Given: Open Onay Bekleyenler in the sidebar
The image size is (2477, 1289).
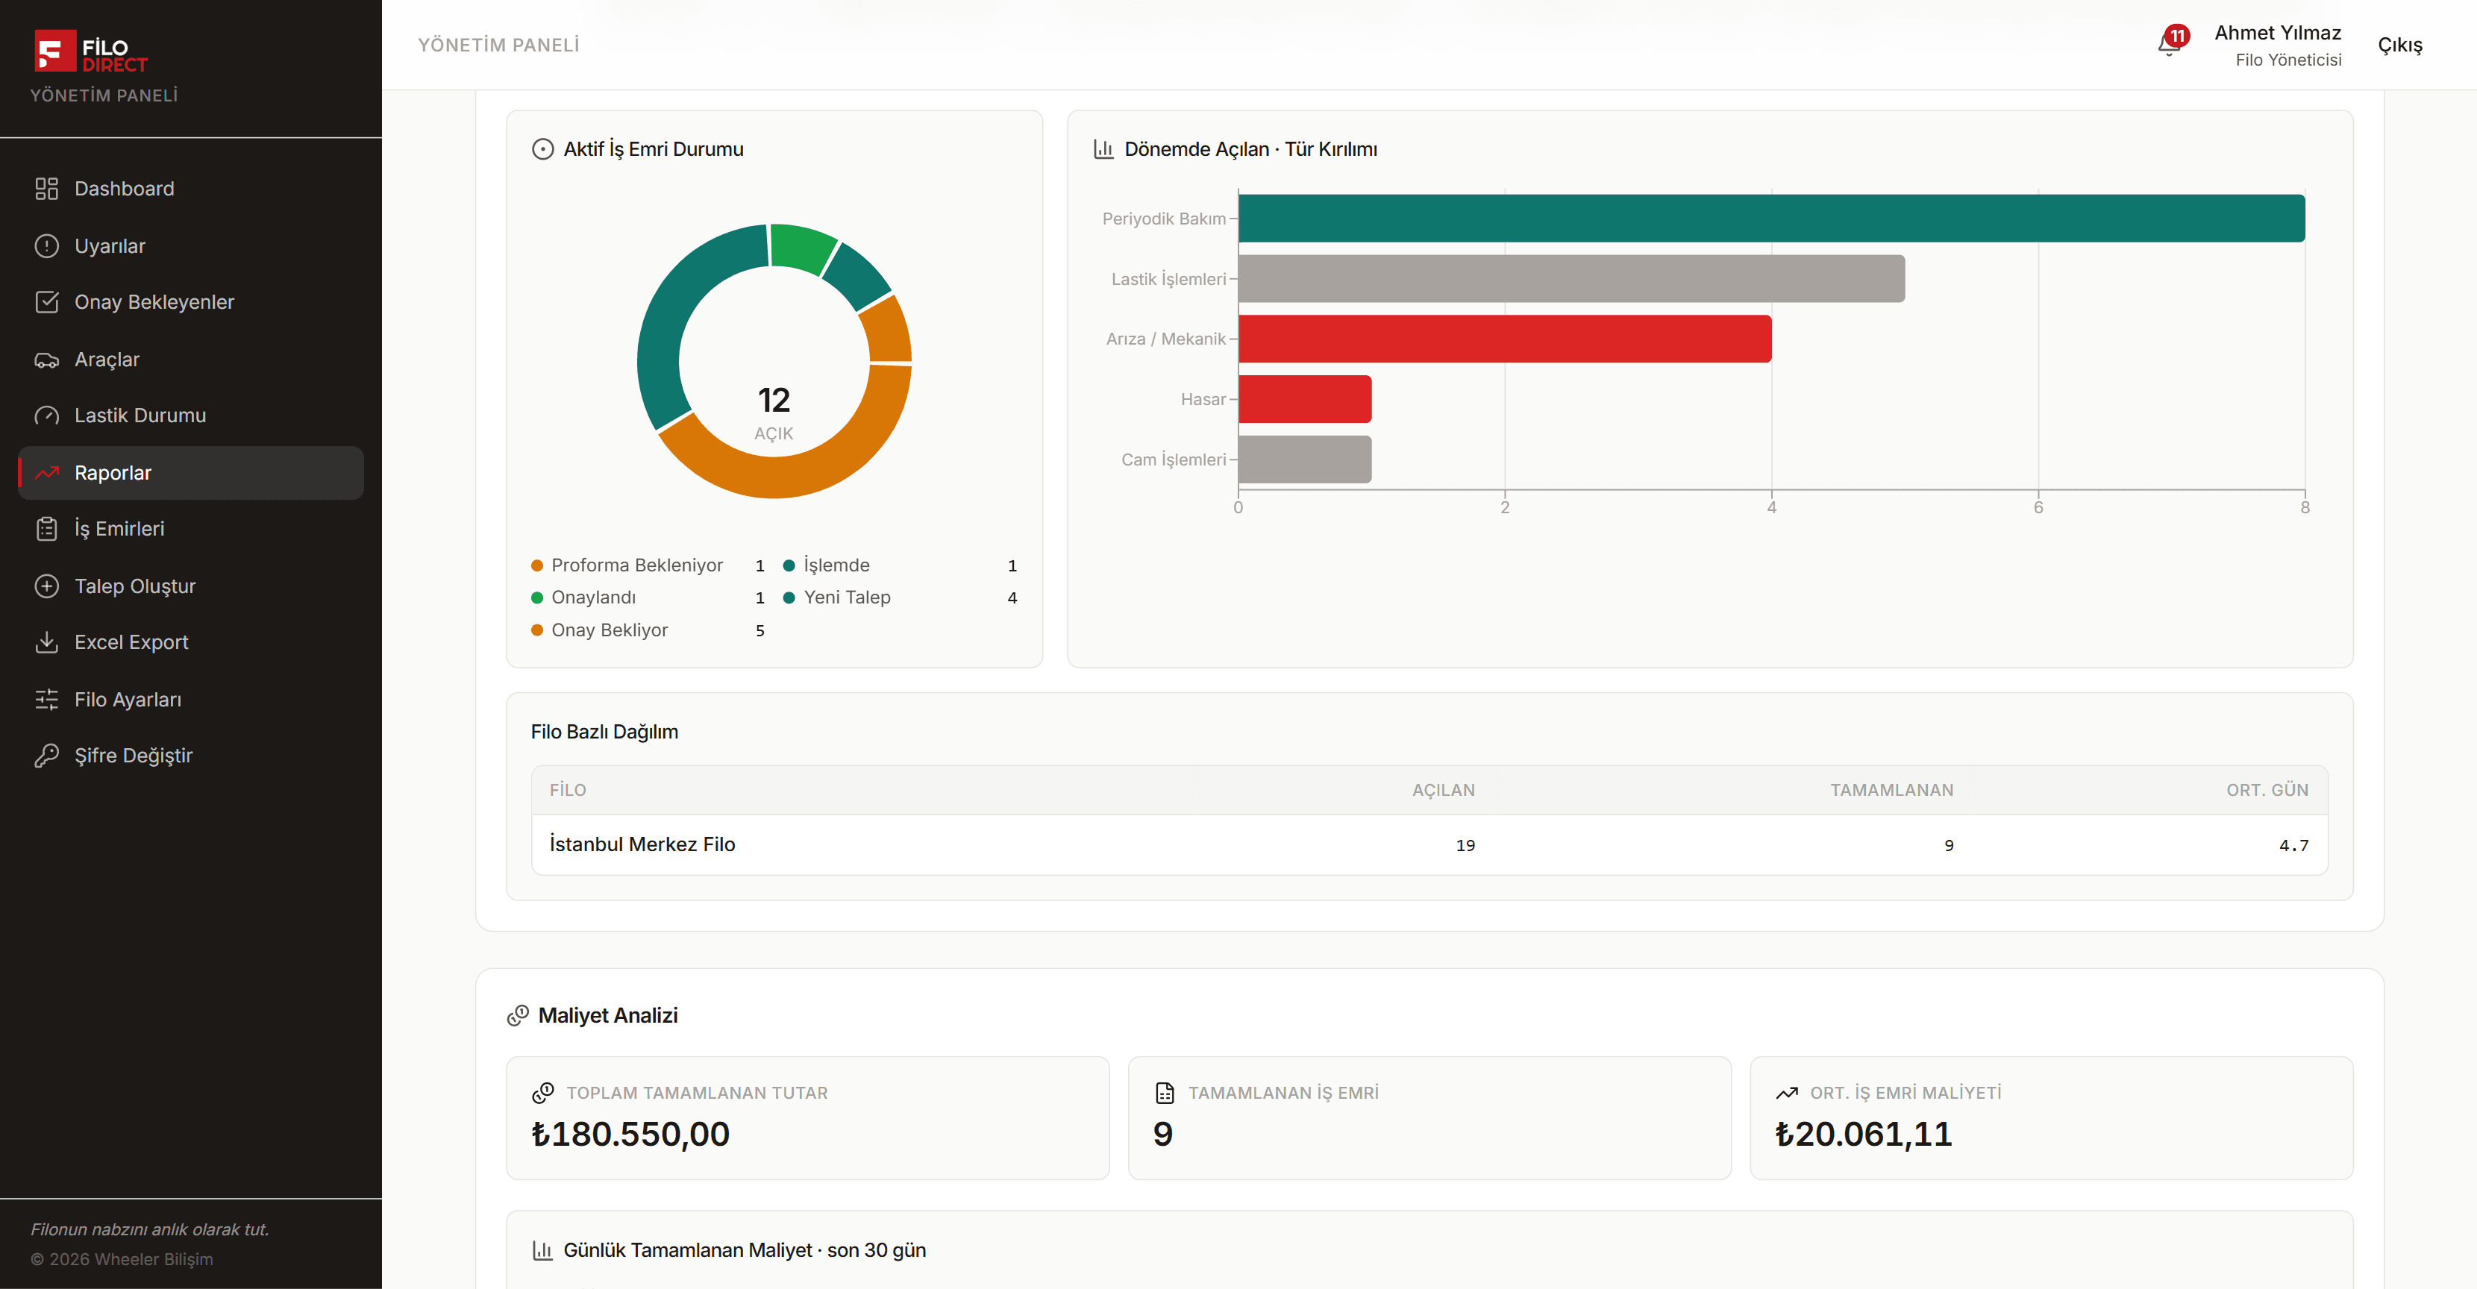Looking at the screenshot, I should pos(190,302).
